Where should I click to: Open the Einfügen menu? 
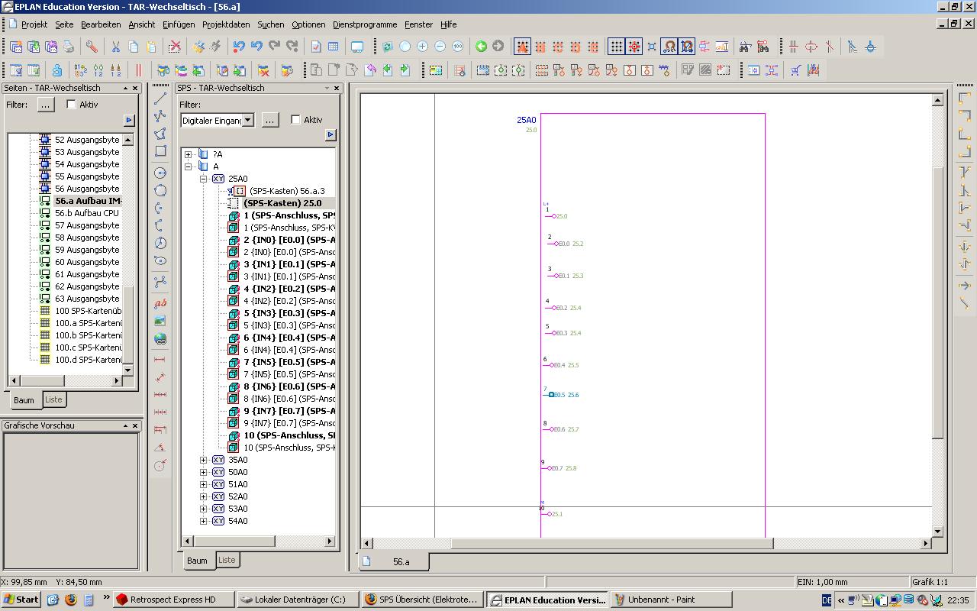pos(179,24)
